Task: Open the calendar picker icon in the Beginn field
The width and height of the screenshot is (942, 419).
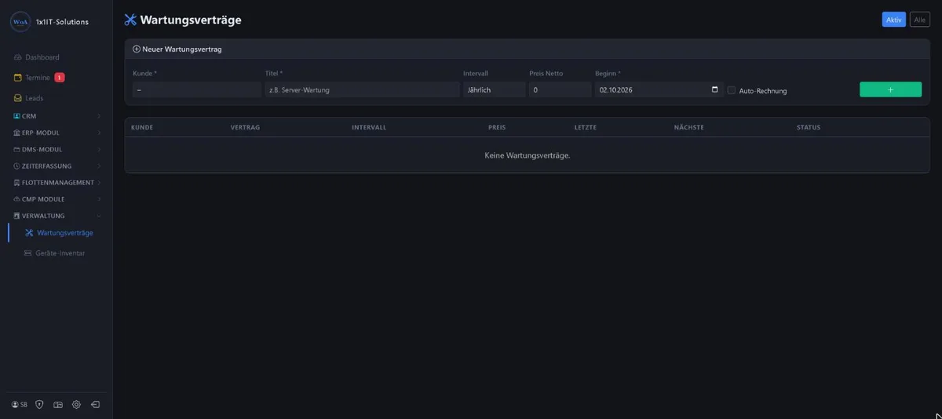Action: click(x=714, y=89)
